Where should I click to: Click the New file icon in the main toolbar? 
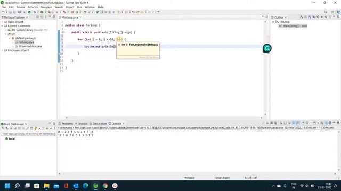click(3, 12)
